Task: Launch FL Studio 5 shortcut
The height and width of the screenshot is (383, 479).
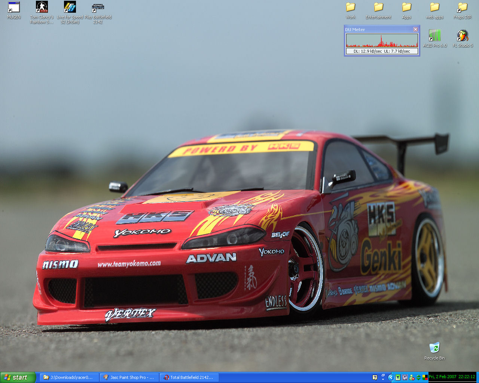Action: [463, 39]
